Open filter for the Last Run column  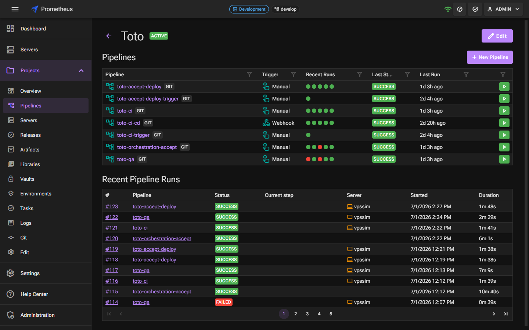[x=466, y=74]
